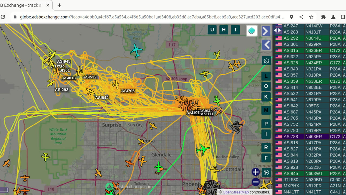Open a new browser tab
This screenshot has height=195, width=346.
pos(59,5)
